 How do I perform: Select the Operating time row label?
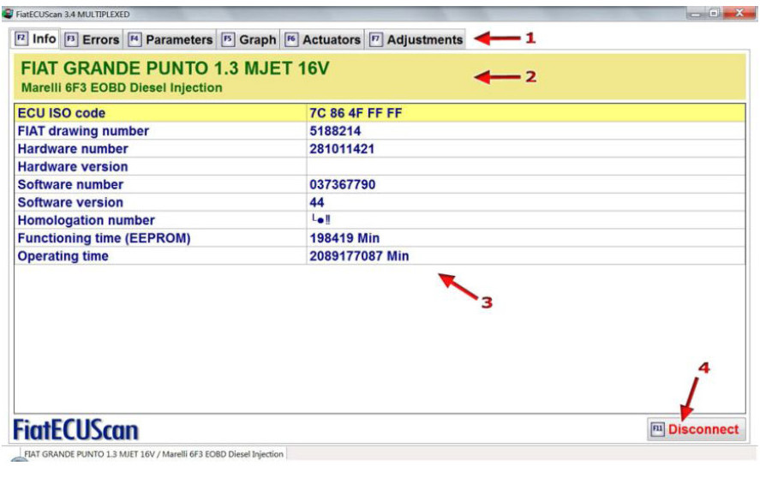(x=63, y=256)
